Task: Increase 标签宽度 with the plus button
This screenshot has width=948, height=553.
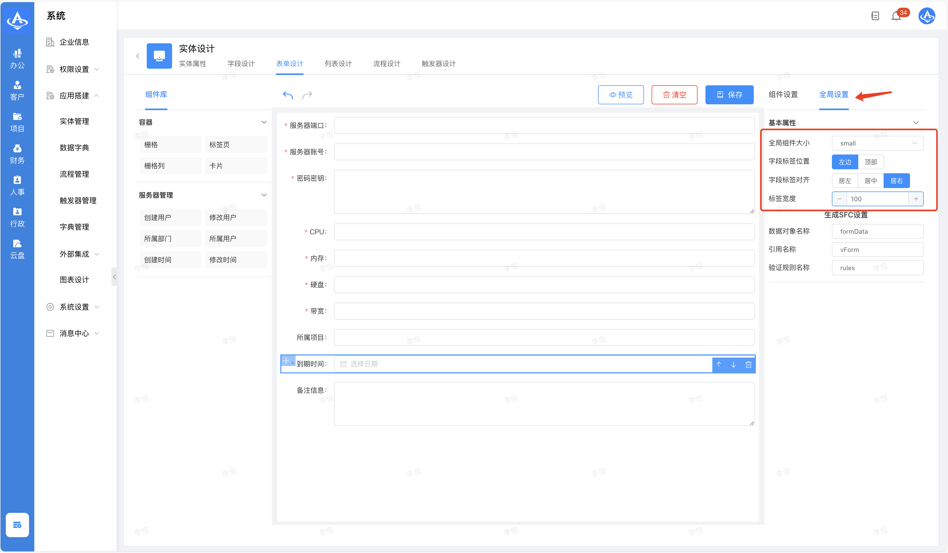Action: pyautogui.click(x=916, y=199)
